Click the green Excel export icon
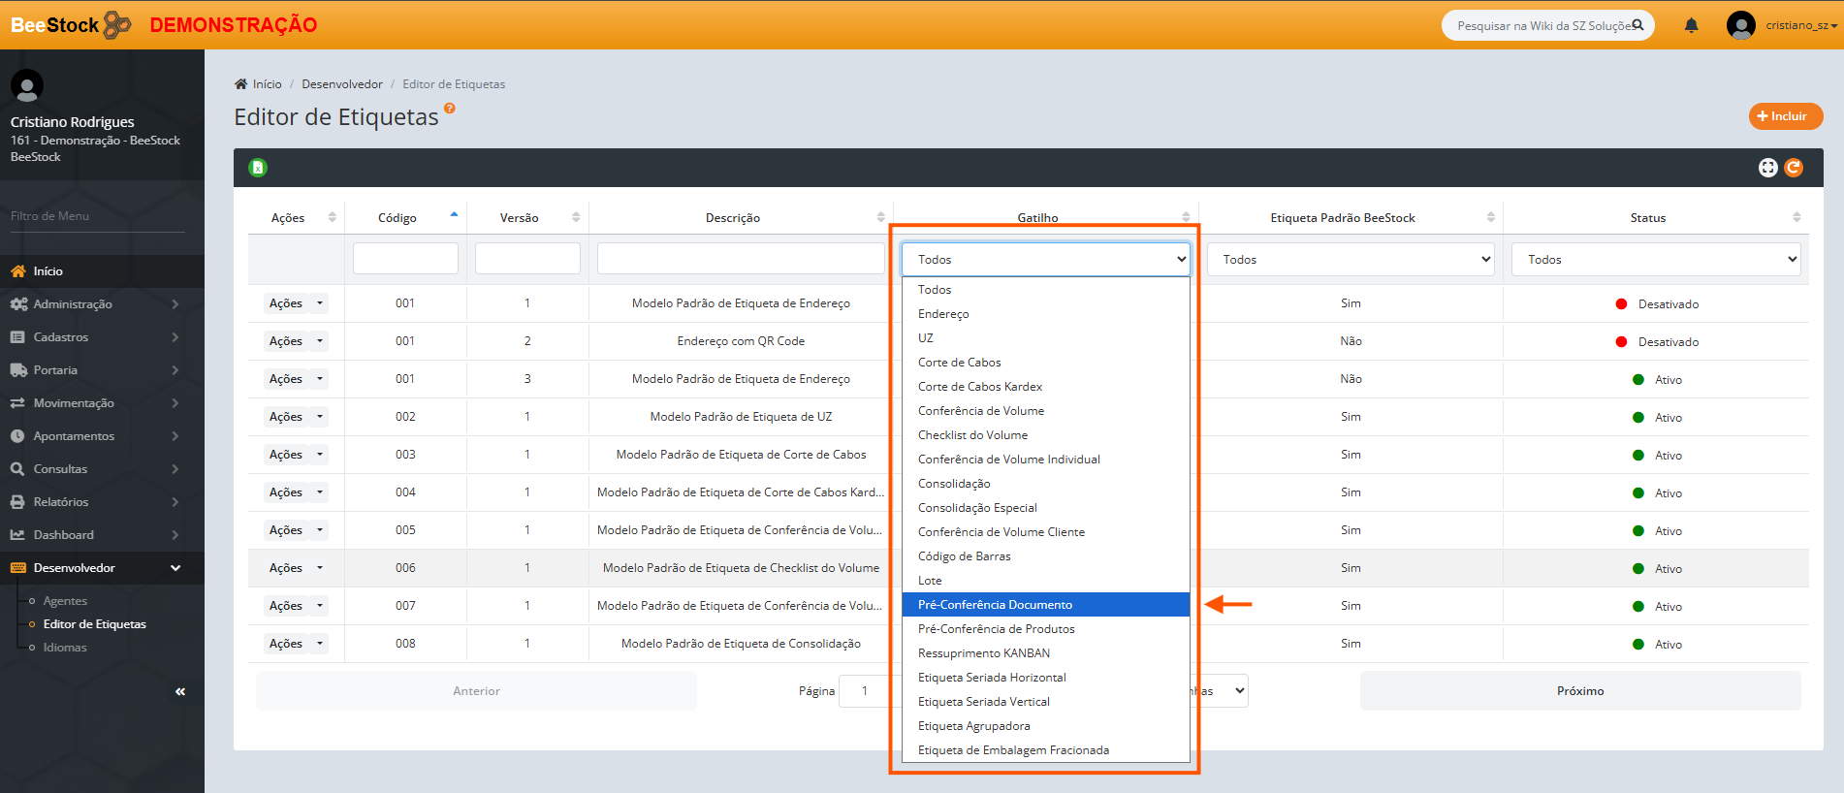Viewport: 1844px width, 793px height. (258, 168)
